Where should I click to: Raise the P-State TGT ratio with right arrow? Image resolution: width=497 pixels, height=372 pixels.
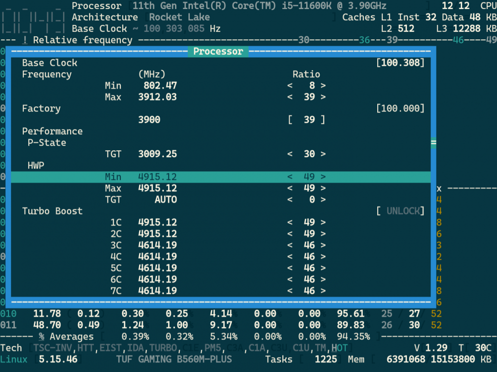pyautogui.click(x=323, y=154)
